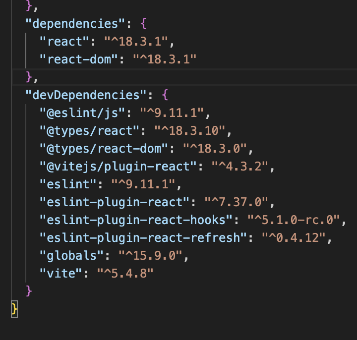Click the "@types/react" key

click(89, 131)
